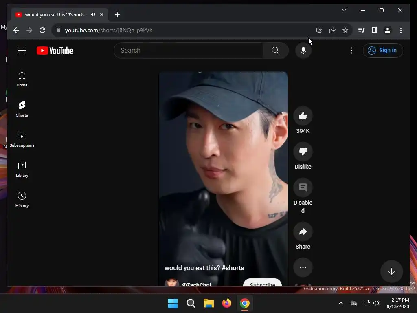
Task: Click the Sign in button
Action: point(383,50)
